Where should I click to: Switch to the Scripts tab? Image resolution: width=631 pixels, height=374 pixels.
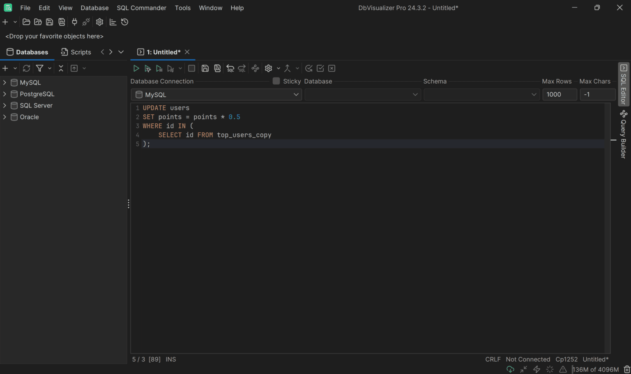76,52
